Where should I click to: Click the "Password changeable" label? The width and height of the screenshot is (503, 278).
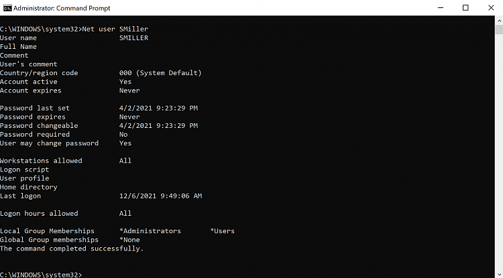click(39, 125)
